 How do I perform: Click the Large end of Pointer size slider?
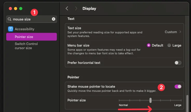(181, 100)
